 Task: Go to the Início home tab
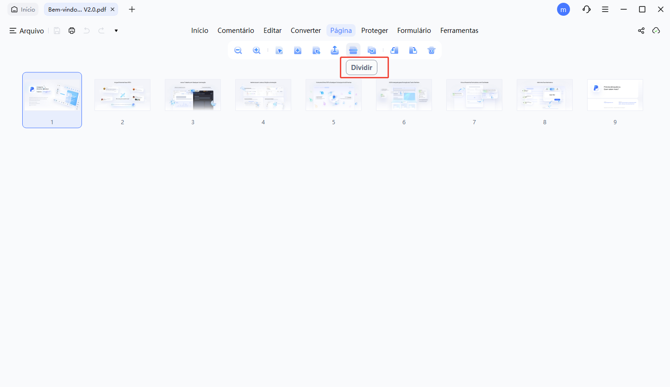(x=200, y=30)
